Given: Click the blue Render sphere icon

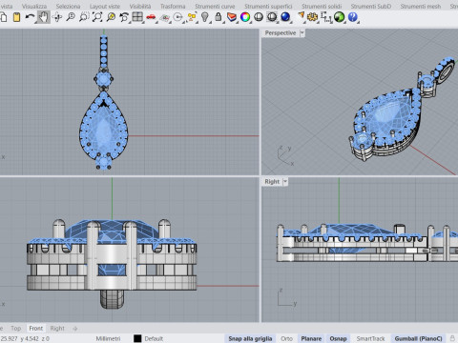Looking at the screenshot, I should (x=285, y=17).
